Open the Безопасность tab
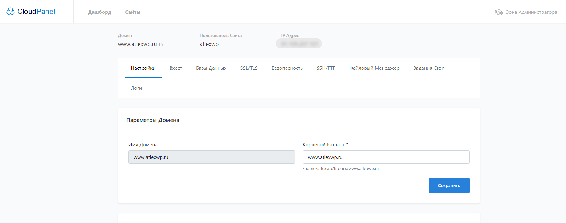The width and height of the screenshot is (566, 223). (287, 68)
